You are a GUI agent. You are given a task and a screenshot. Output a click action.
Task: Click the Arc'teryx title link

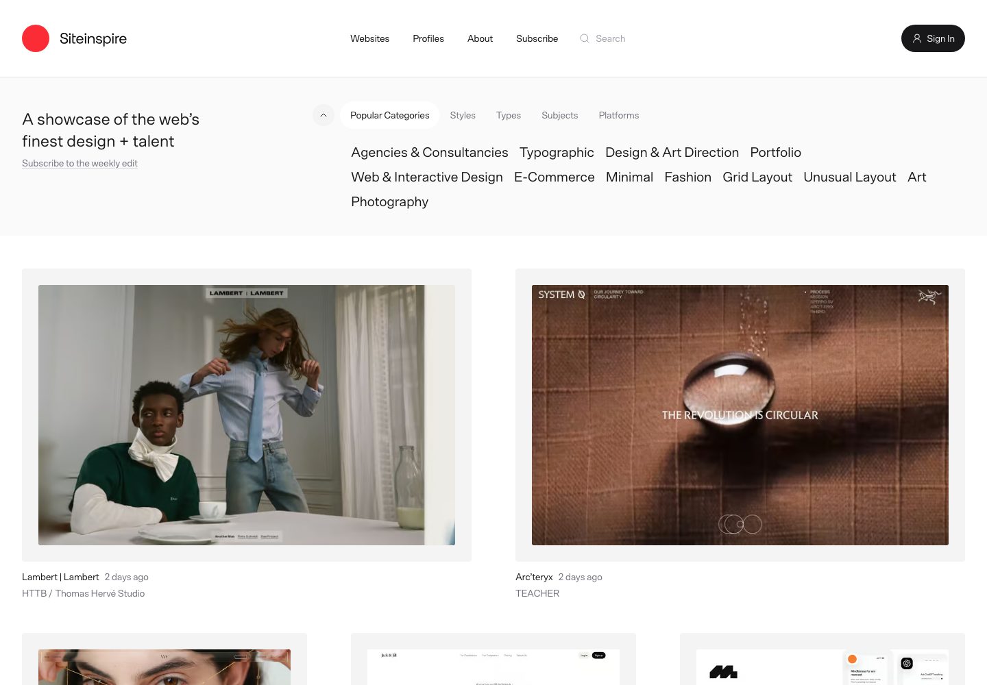point(534,577)
